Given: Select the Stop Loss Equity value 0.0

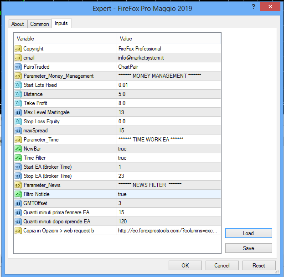Looking at the screenshot, I should click(169, 121).
